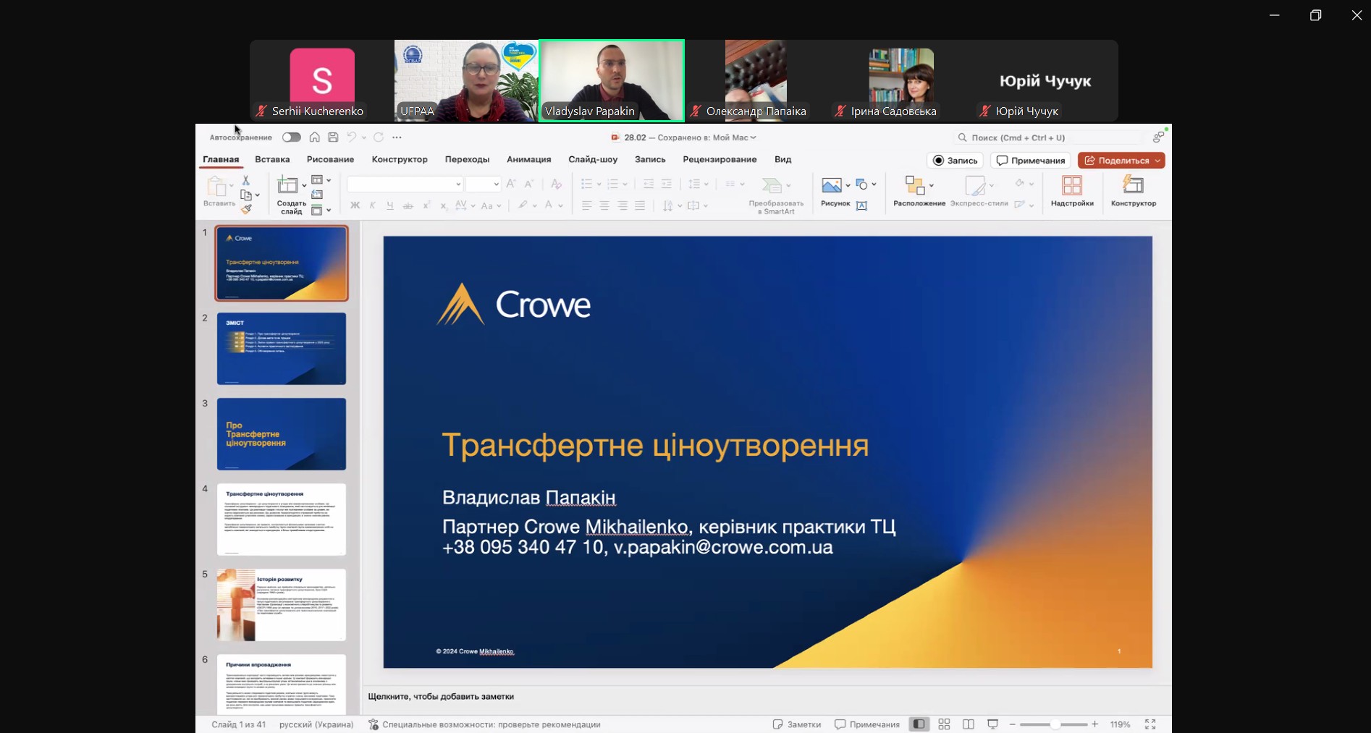Open the Переходы ribbon tab
Viewport: 1371px width, 733px height.
(467, 159)
